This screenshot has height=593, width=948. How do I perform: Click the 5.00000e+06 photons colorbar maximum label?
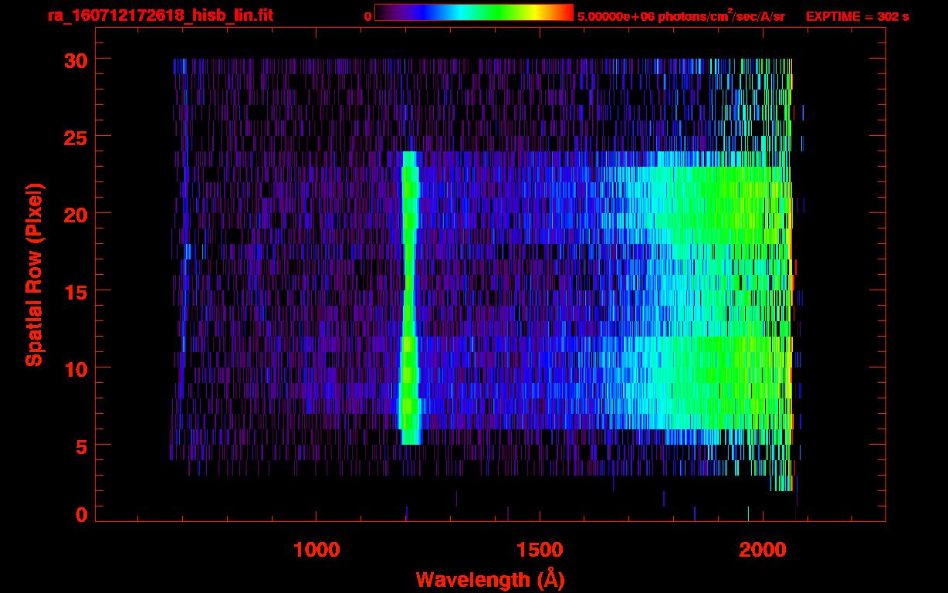681,16
